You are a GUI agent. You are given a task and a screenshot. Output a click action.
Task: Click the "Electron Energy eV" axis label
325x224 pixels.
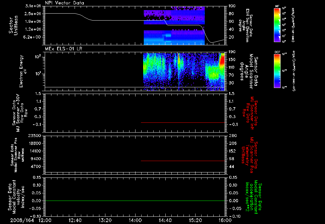[x=23, y=71]
